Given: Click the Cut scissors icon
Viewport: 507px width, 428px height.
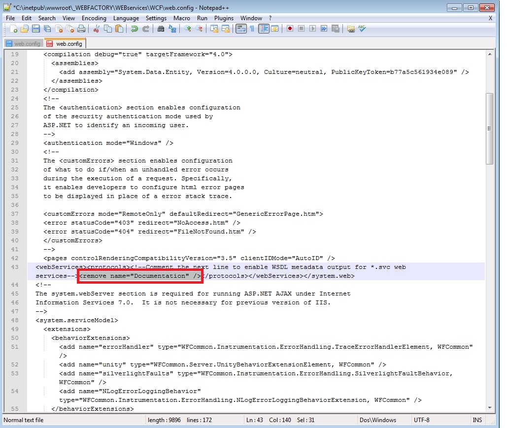Looking at the screenshot, I should click(x=97, y=29).
